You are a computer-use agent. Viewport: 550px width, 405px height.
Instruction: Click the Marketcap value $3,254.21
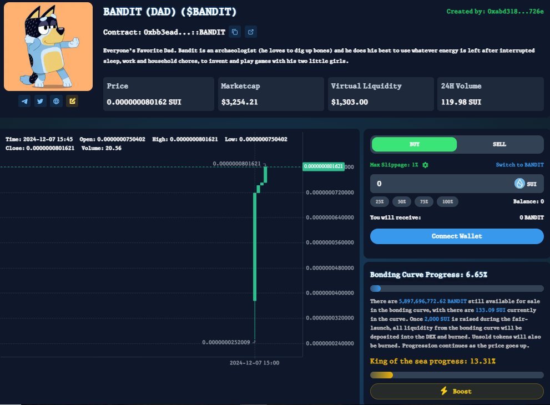[x=240, y=102]
